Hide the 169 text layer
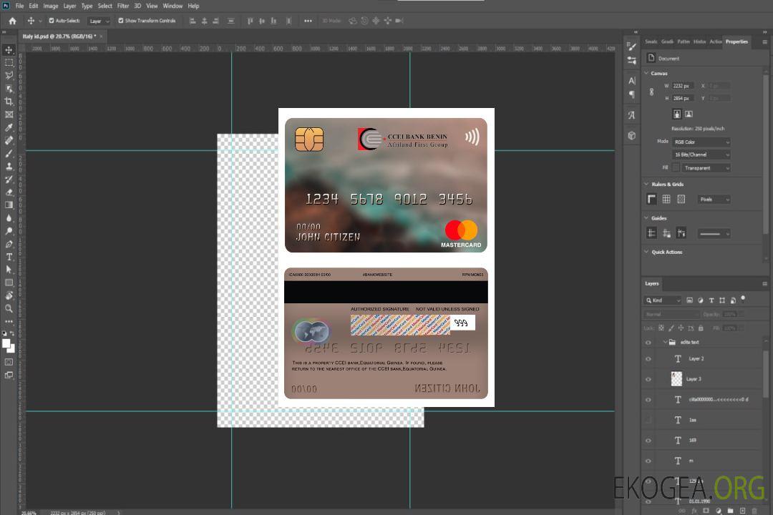This screenshot has width=773, height=515. tap(648, 441)
